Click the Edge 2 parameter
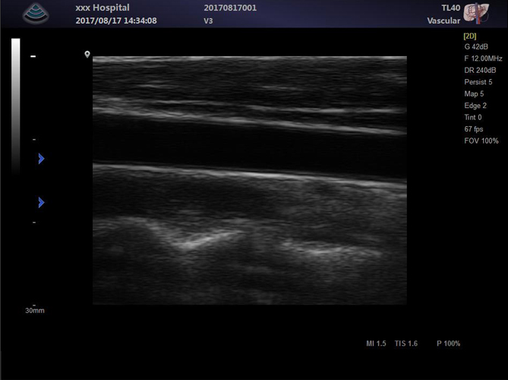 475,106
